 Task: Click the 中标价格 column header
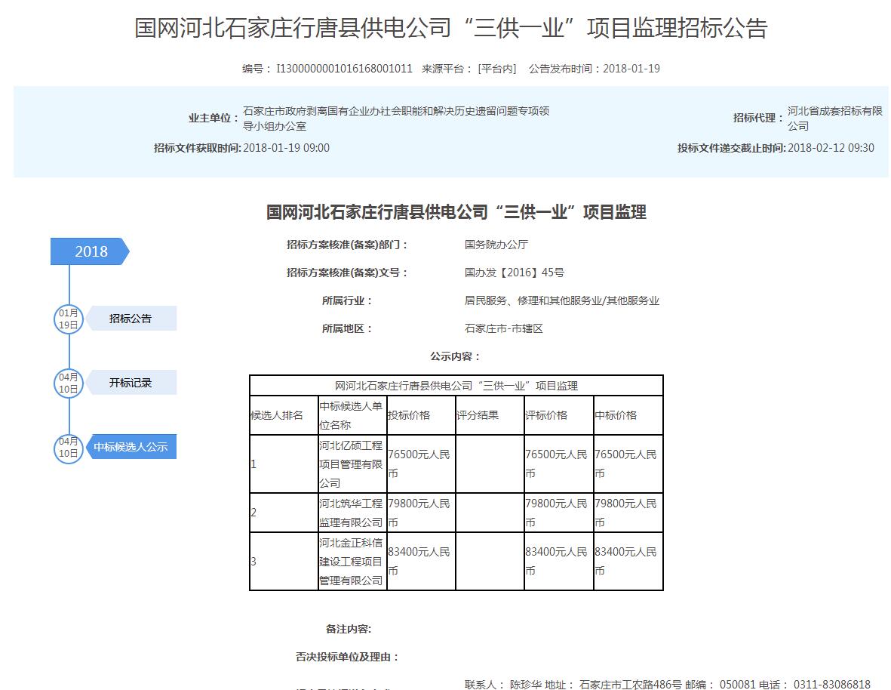628,415
